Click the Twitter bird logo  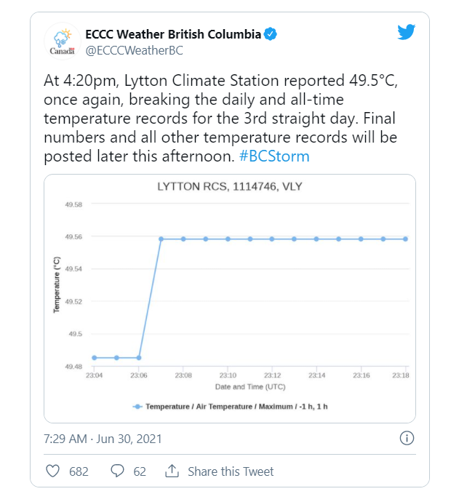tap(406, 32)
